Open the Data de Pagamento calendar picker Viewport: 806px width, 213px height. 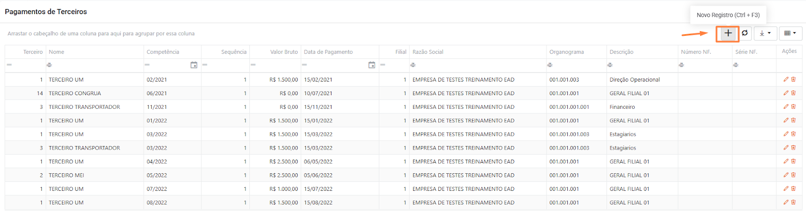372,65
